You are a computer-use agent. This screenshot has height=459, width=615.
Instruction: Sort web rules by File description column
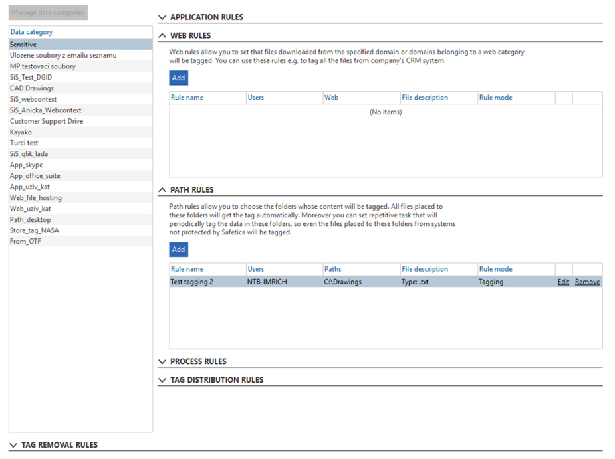(425, 98)
